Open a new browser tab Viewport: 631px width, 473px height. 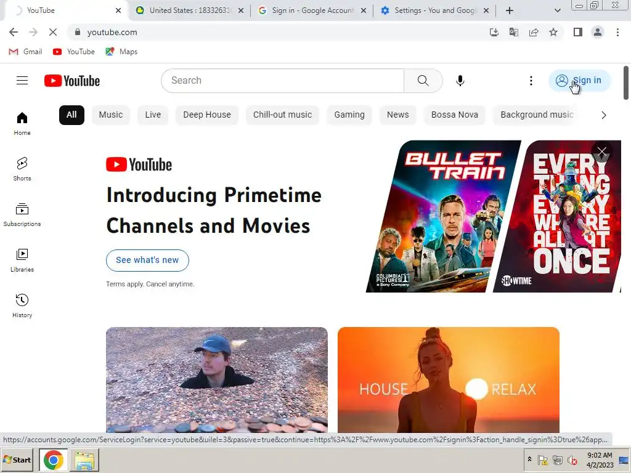[x=510, y=10]
